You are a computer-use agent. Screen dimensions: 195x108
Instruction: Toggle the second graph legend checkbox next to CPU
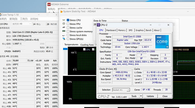93,49
